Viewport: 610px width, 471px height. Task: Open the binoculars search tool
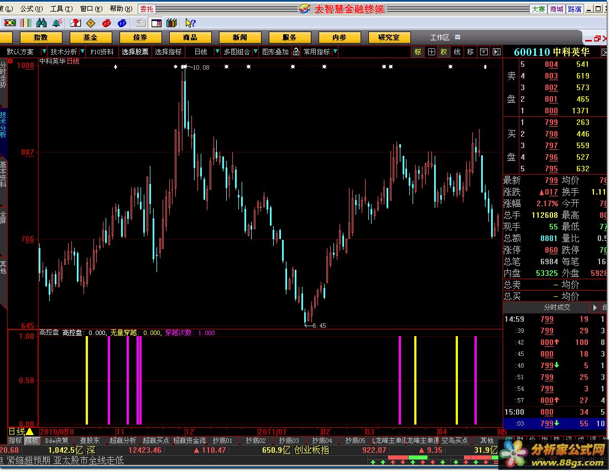pos(41,23)
